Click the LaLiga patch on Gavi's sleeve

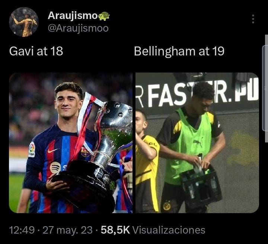pyautogui.click(x=32, y=149)
